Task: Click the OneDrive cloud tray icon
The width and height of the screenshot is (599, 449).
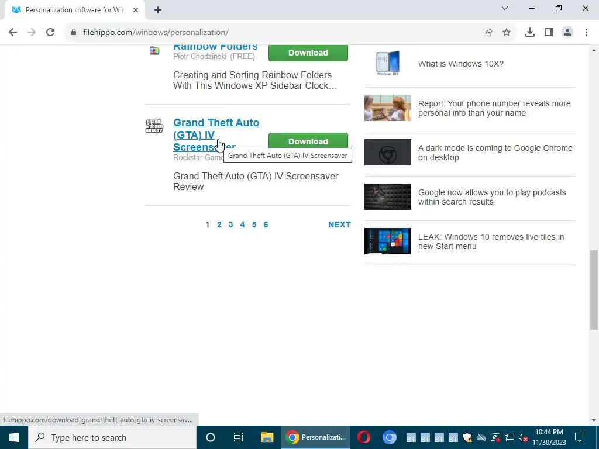Action: (x=481, y=437)
